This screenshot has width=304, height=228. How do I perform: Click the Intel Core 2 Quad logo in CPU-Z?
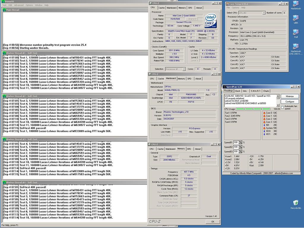pyautogui.click(x=210, y=20)
